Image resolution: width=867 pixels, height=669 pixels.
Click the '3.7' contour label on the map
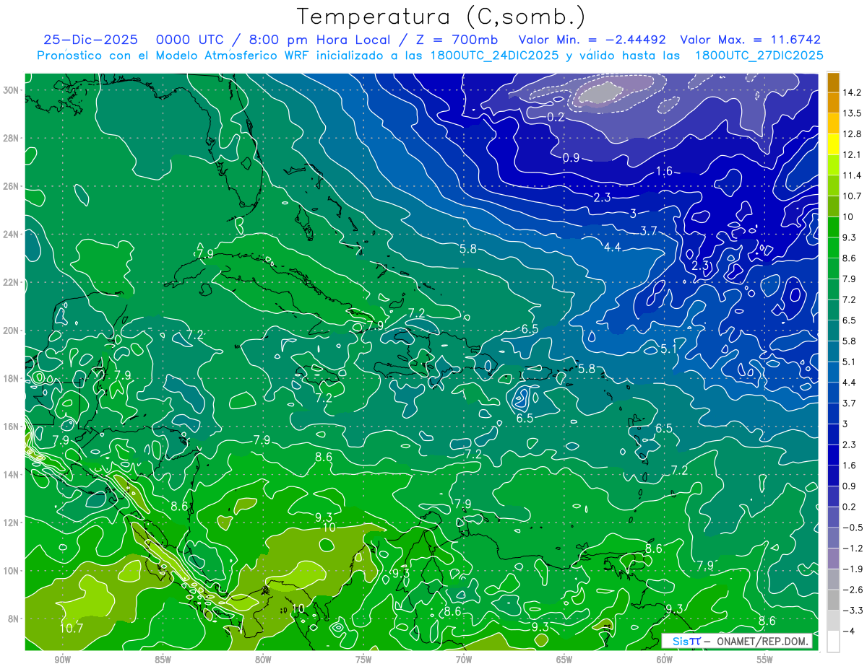click(649, 231)
